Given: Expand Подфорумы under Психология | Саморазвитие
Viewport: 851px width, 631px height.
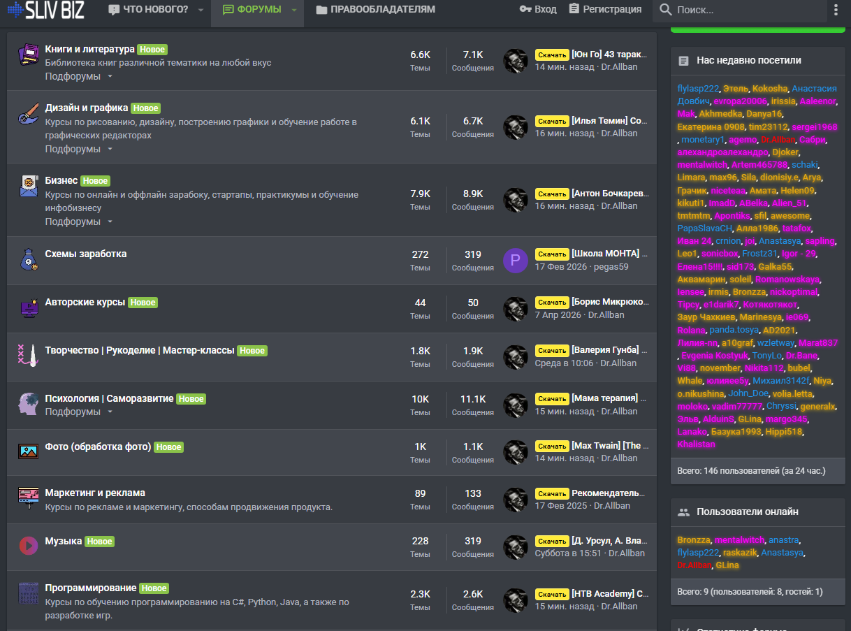Looking at the screenshot, I should click(79, 412).
